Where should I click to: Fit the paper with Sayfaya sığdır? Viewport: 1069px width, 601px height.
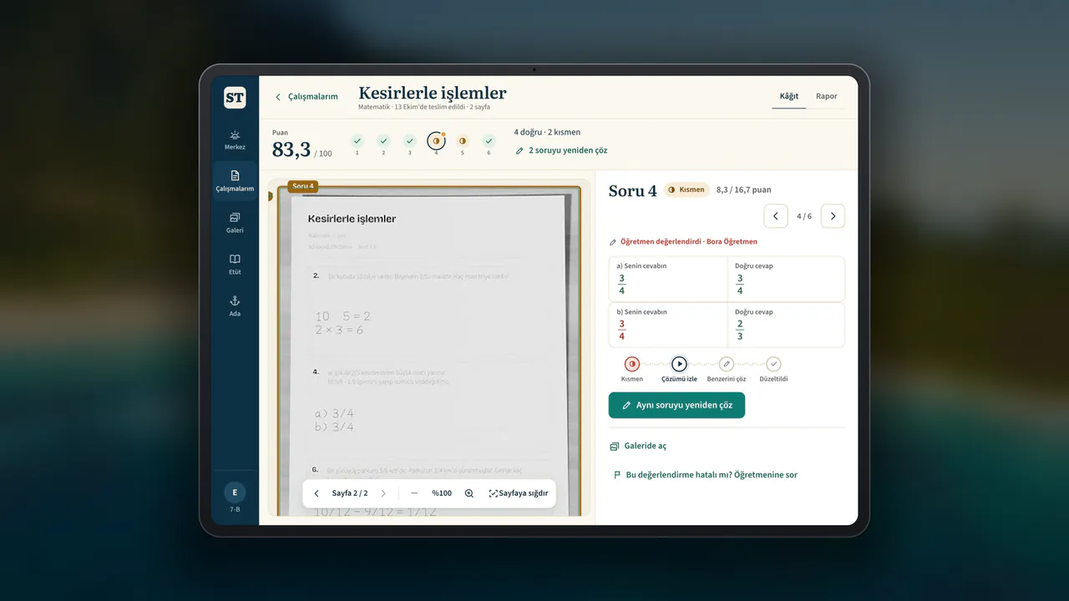point(519,493)
